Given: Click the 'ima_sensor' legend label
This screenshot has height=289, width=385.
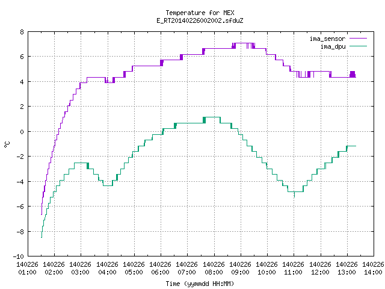Looking at the screenshot, I should (x=327, y=39).
